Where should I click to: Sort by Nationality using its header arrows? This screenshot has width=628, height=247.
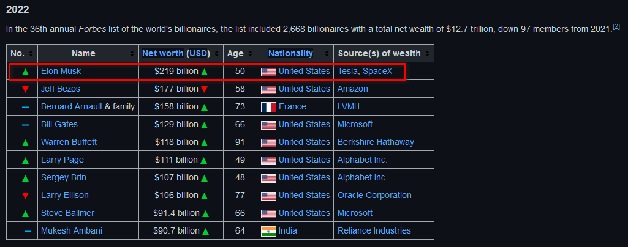coord(327,54)
